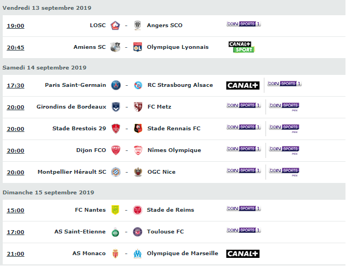The image size is (346, 266).
Task: Open the 19:00 kickoff time link
Action: click(15, 26)
